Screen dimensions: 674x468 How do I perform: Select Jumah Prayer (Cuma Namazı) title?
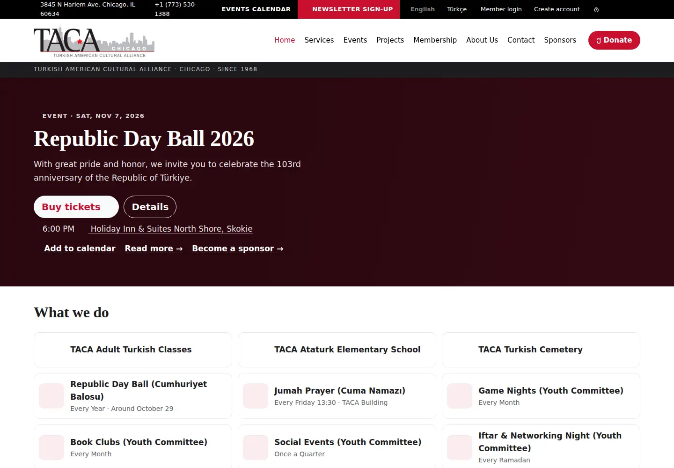340,391
